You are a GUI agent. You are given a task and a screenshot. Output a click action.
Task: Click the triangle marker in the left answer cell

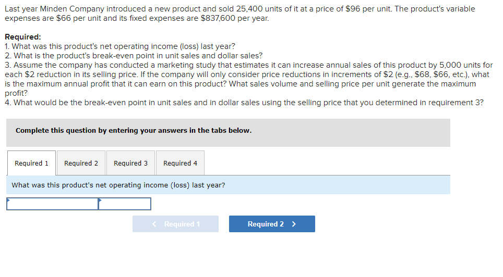coord(8,199)
